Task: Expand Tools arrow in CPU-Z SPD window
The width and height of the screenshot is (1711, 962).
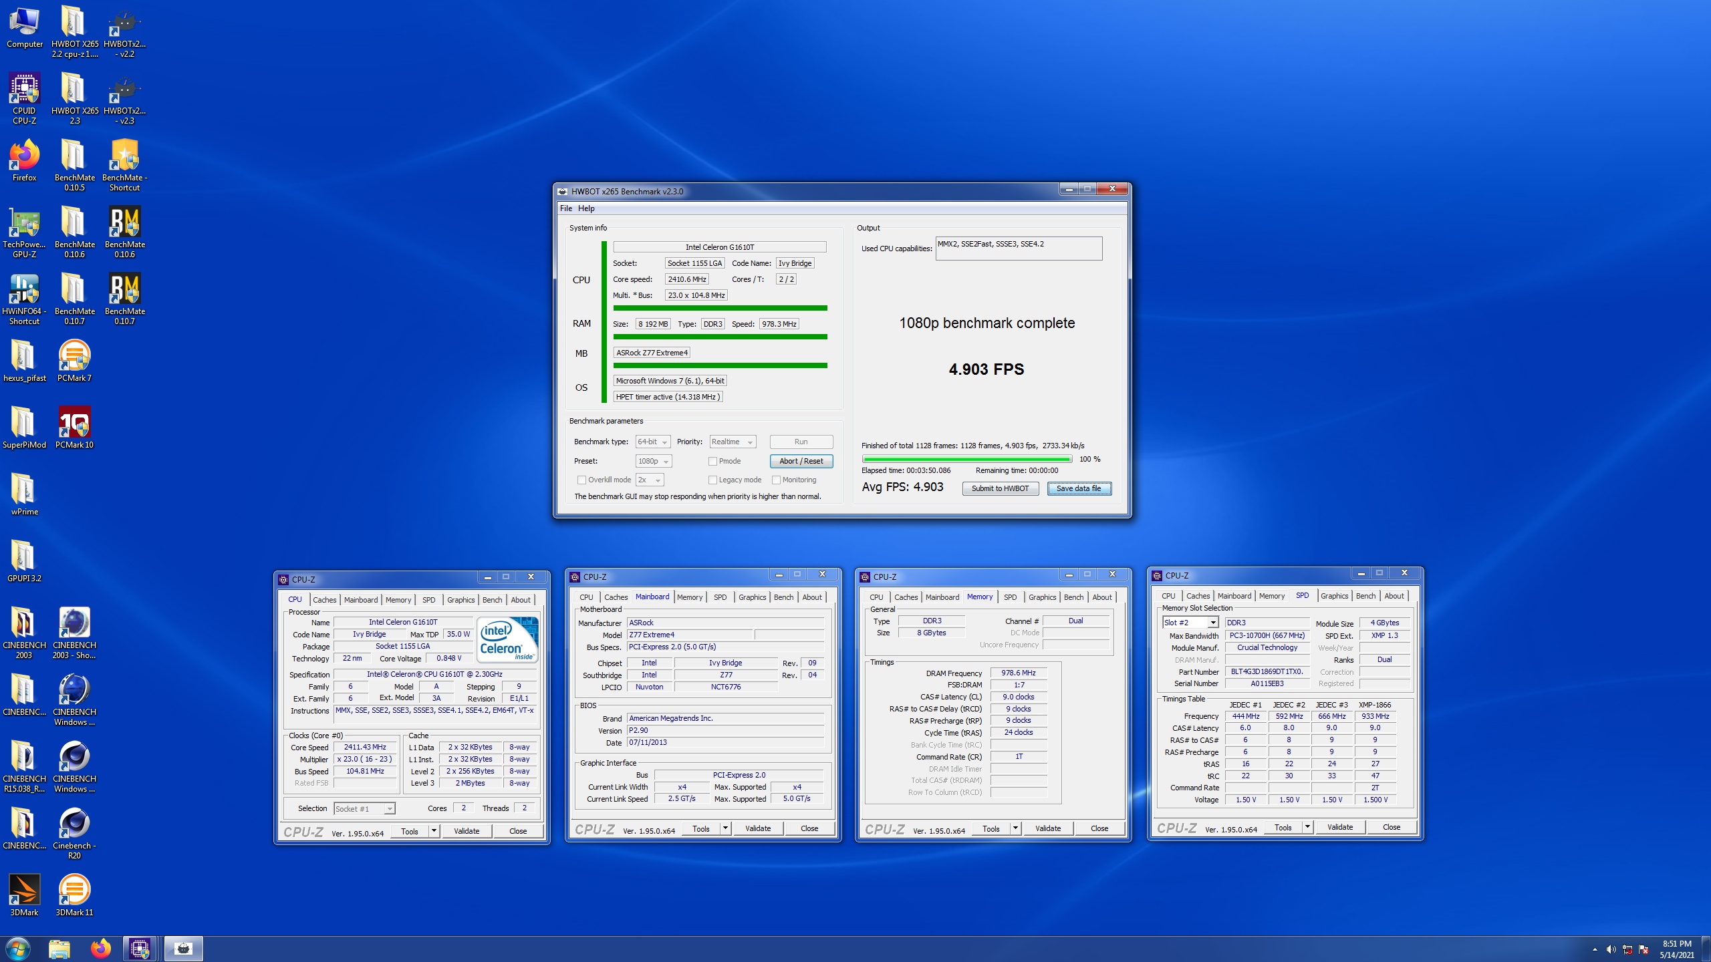Action: pos(1307,826)
